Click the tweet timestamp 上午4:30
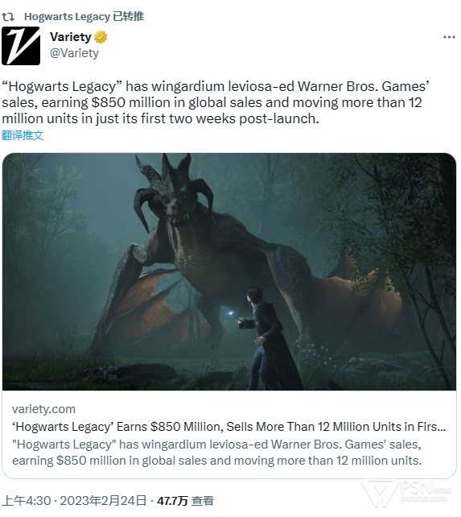Viewport: 461px width, 517px height. [27, 501]
